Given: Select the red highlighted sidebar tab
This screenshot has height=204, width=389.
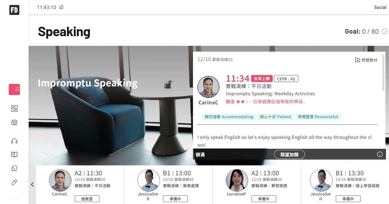Looking at the screenshot, I should pyautogui.click(x=14, y=89).
